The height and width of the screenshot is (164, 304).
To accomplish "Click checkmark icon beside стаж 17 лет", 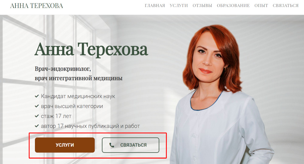I will (37, 116).
